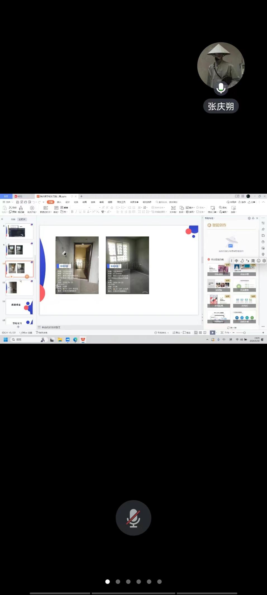Click the Save icon in quick toolbar
The height and width of the screenshot is (595, 267).
pos(18,202)
